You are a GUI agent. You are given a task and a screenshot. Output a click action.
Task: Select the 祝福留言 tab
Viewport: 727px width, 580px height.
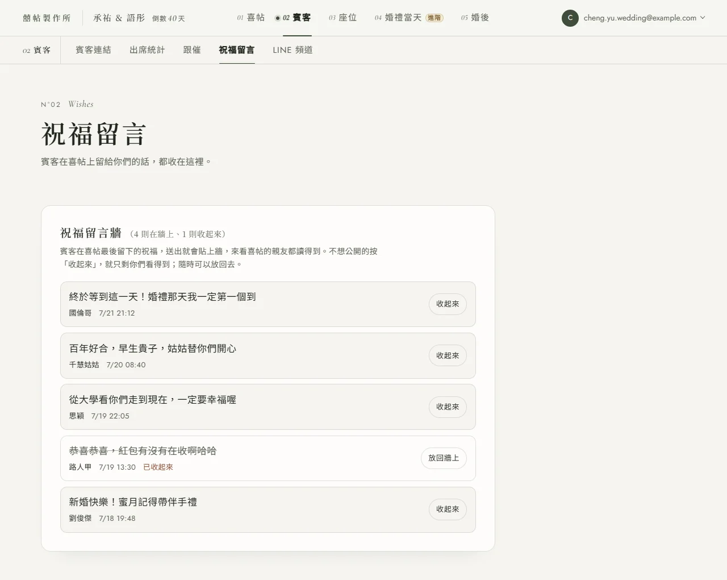(x=237, y=50)
